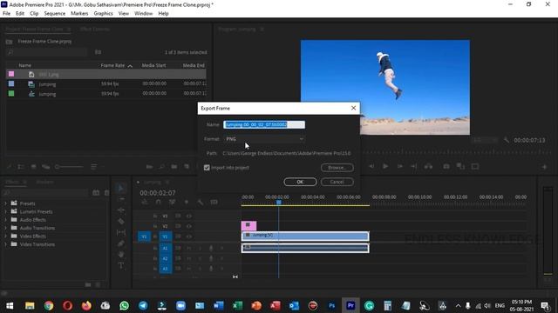Click the Comparison View icon in Program monitor
Screen dimensions: 558x313
click(x=460, y=166)
